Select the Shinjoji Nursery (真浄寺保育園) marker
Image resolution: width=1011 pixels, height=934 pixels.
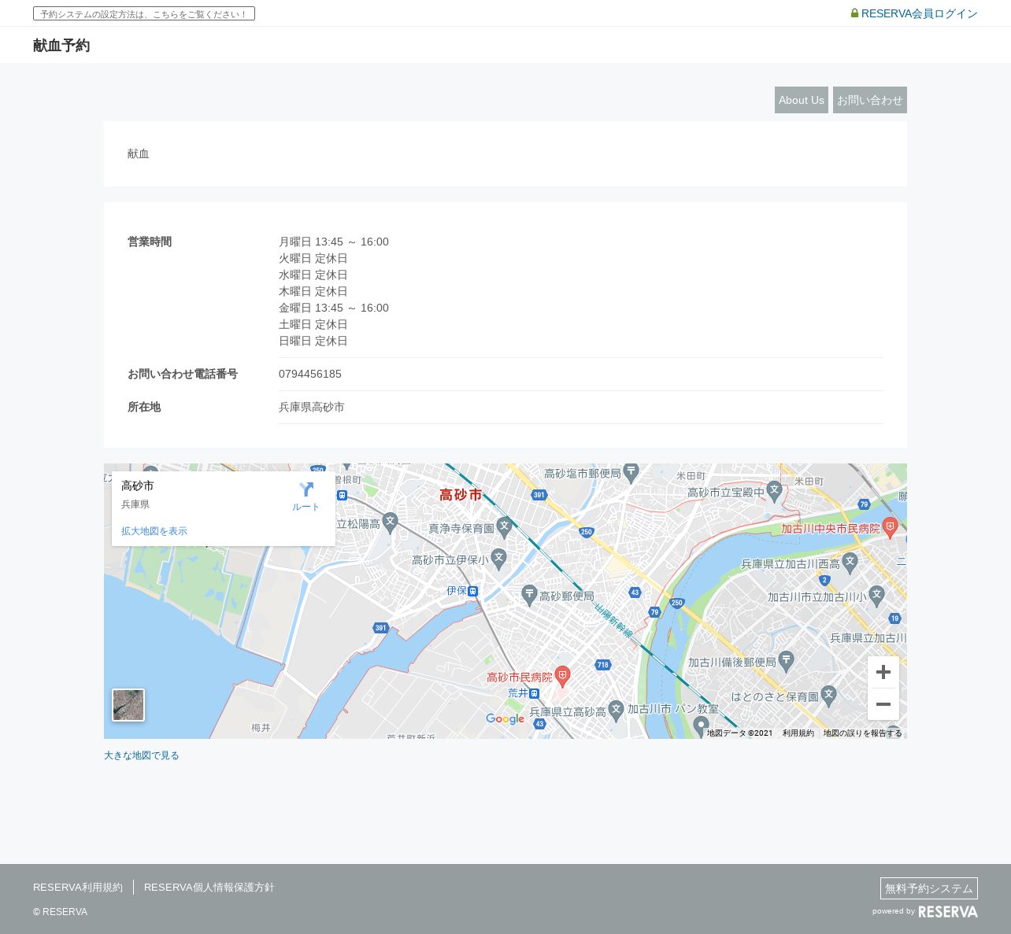click(x=505, y=527)
